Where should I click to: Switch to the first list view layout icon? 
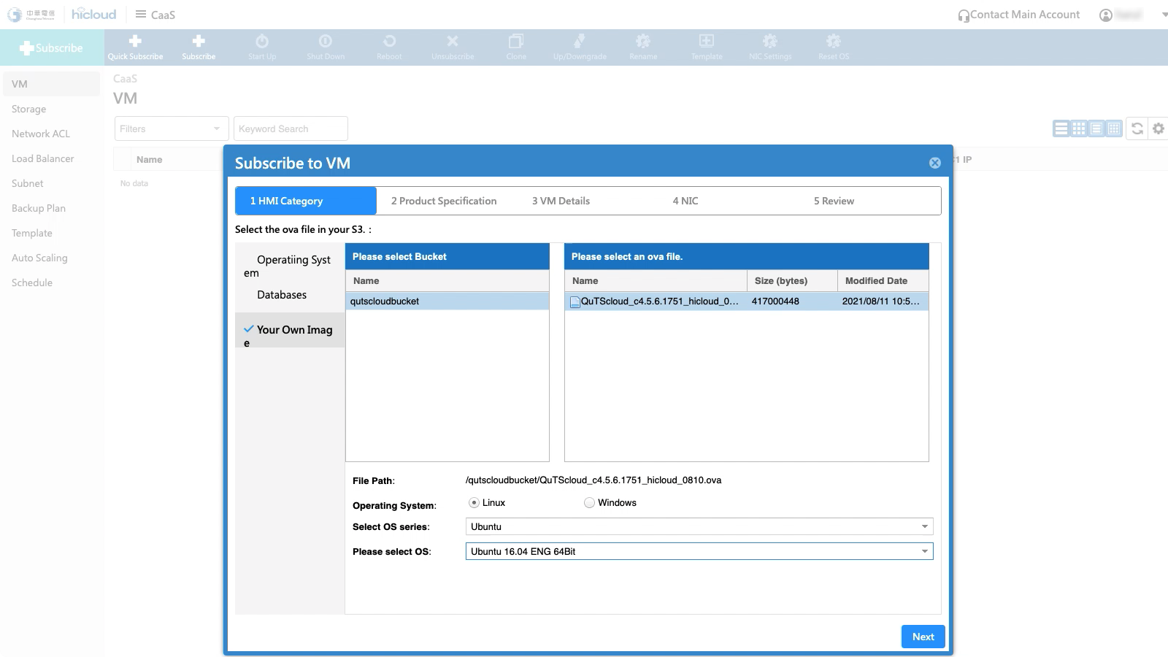click(x=1061, y=128)
